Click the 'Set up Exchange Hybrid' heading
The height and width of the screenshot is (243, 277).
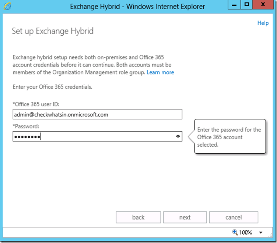(53, 31)
